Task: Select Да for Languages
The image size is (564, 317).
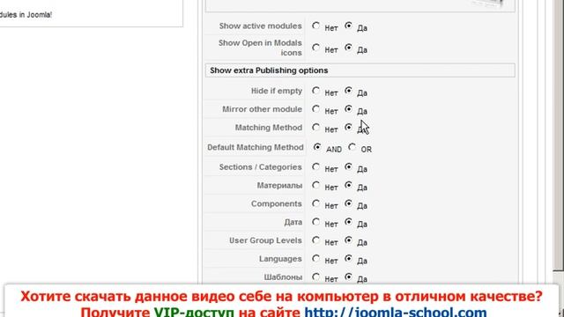Action: 348,258
